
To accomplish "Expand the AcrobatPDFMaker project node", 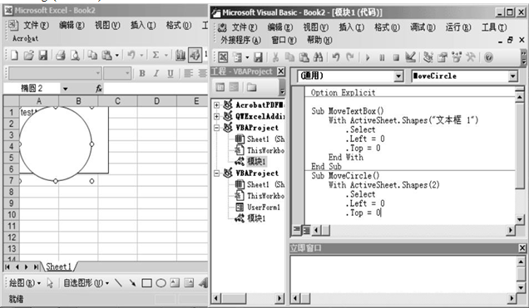I will [x=216, y=105].
